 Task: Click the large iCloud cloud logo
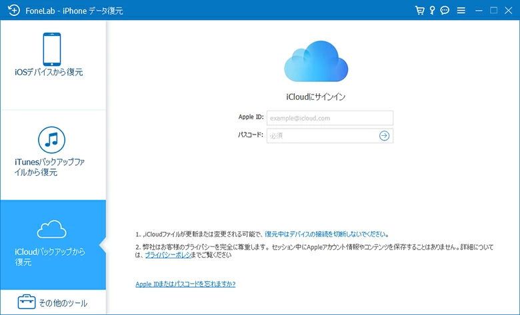coord(317,63)
